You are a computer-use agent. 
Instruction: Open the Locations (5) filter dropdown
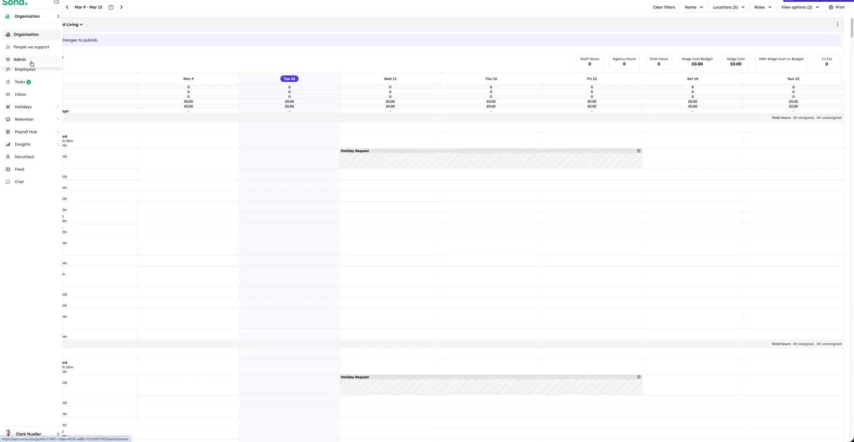(x=729, y=7)
